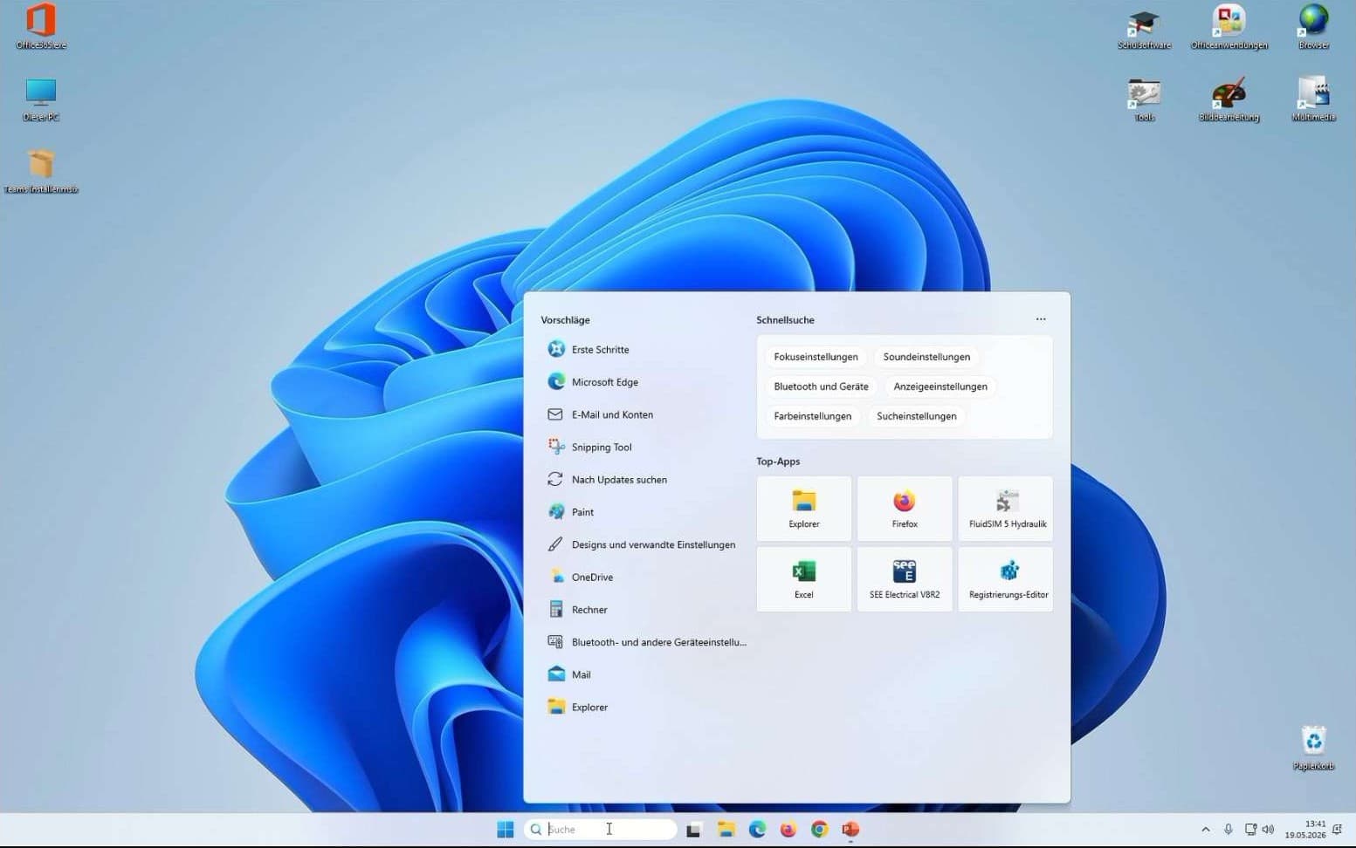Launch SEE Electrical V8R2 app

click(905, 579)
